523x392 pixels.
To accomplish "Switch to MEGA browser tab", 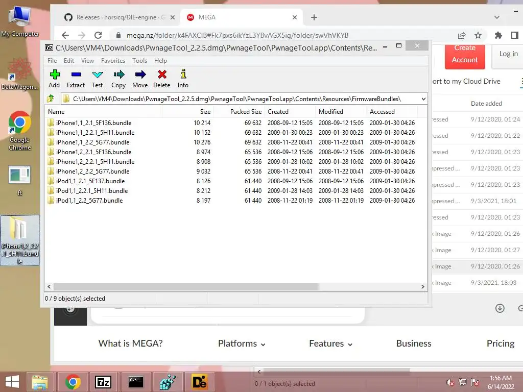I will [241, 17].
